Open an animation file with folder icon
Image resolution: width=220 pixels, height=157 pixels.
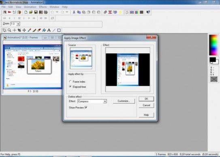pos(31,12)
